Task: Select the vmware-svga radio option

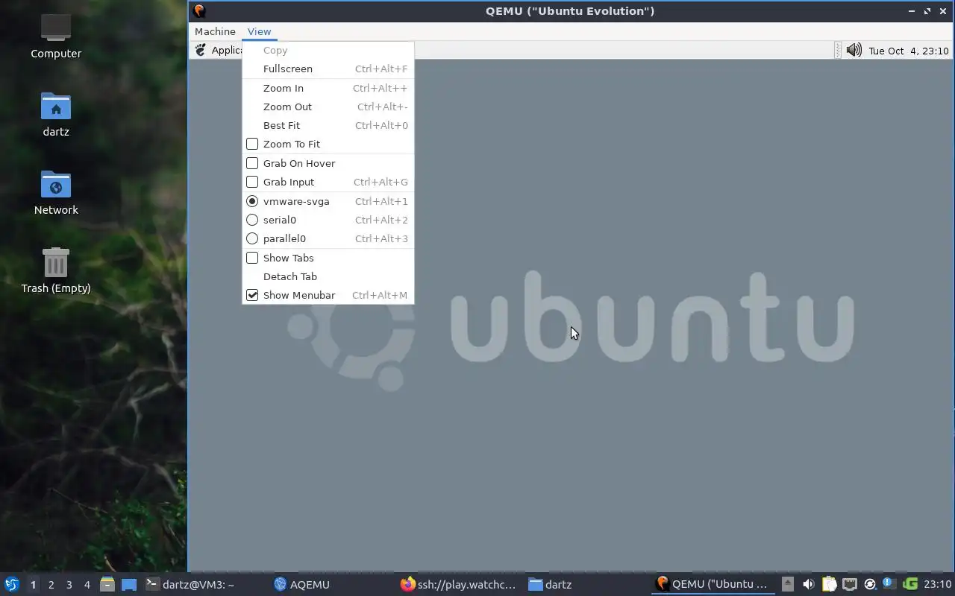Action: 252,201
